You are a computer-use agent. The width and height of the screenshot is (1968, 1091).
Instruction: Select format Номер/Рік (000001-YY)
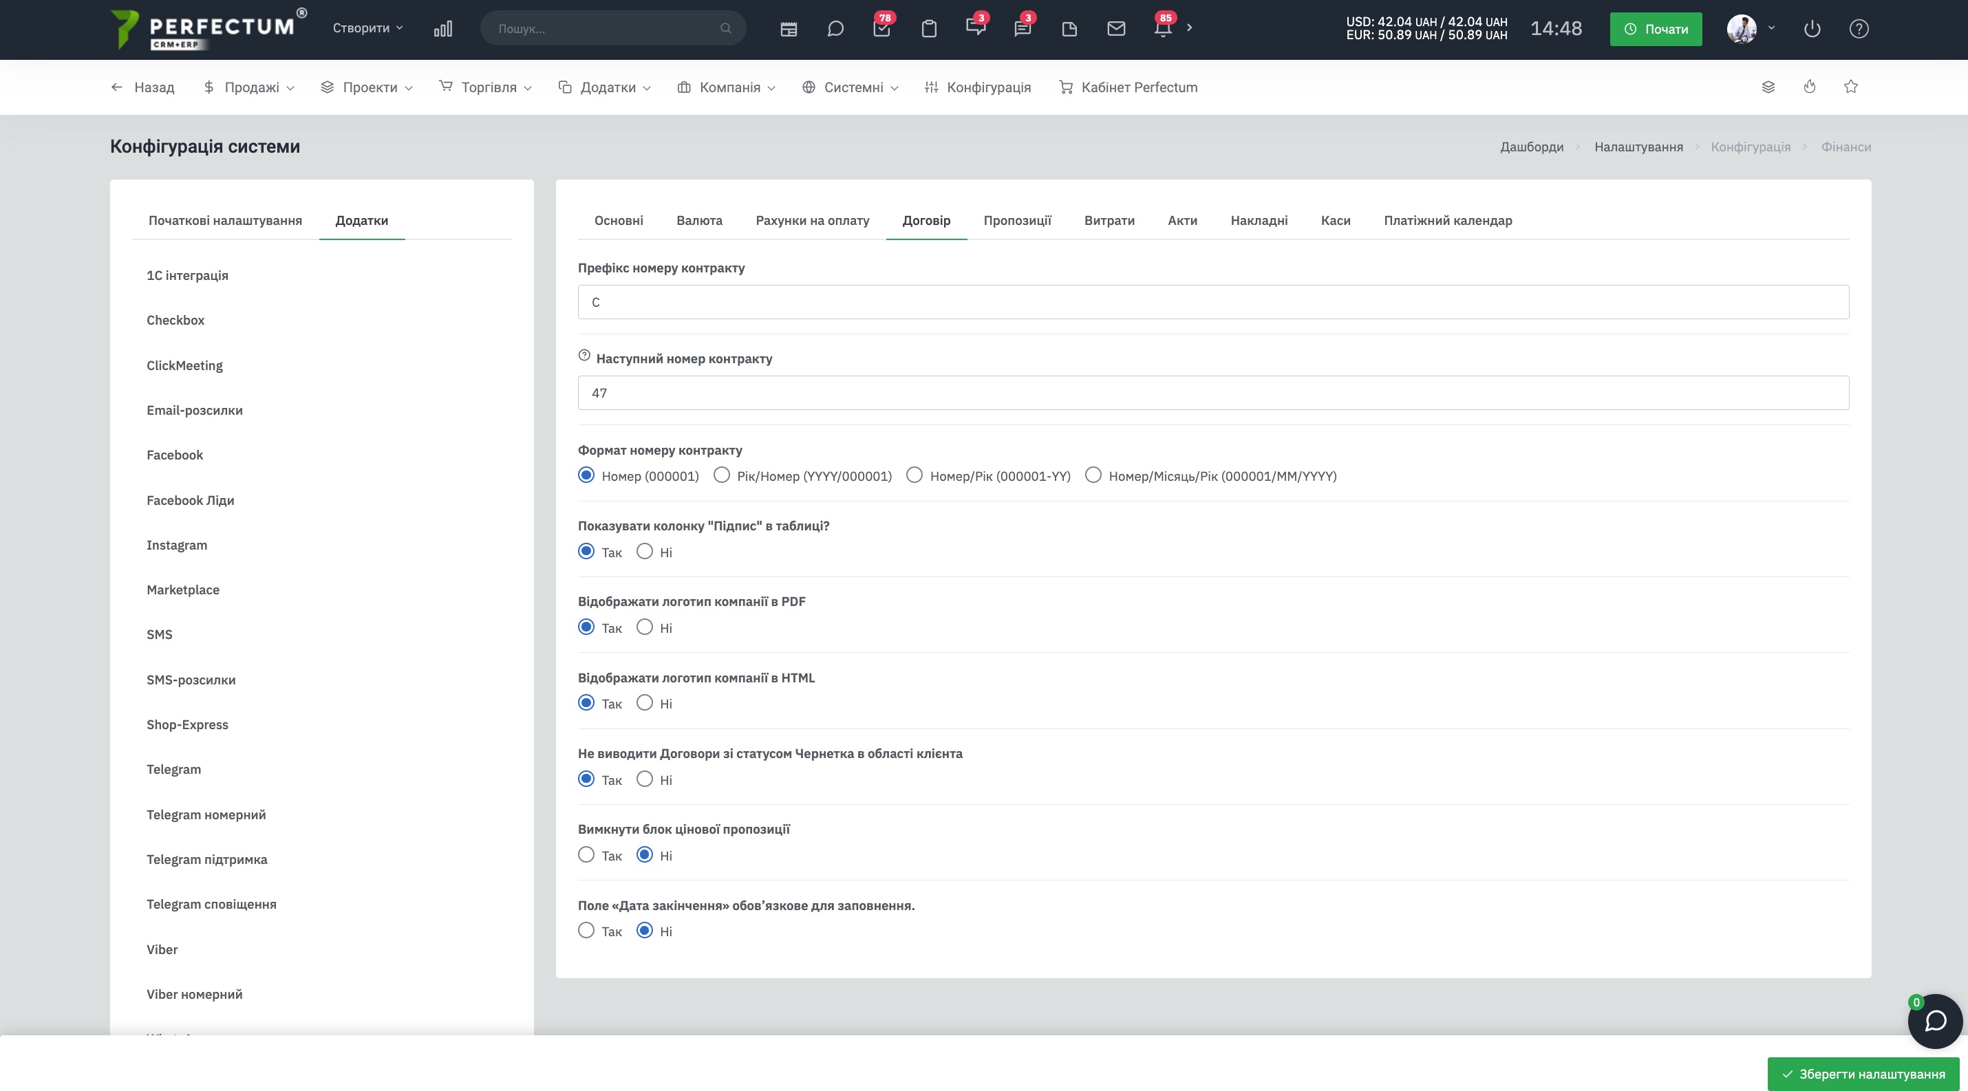pos(914,475)
